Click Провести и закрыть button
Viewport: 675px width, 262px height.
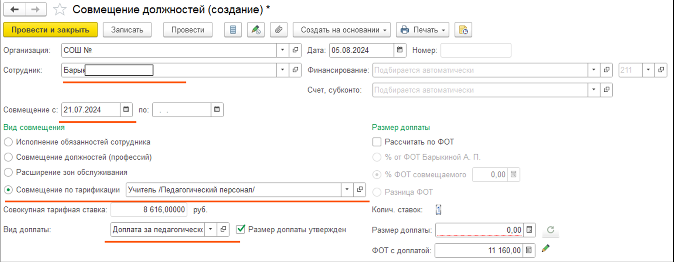pyautogui.click(x=50, y=30)
